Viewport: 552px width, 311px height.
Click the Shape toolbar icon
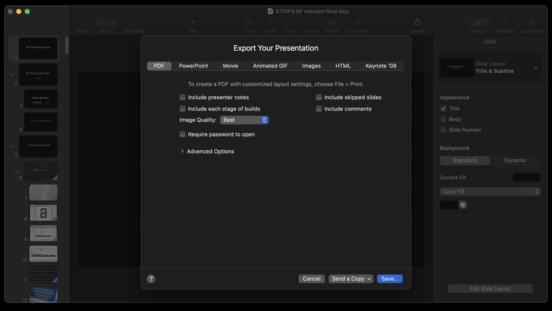point(311,22)
